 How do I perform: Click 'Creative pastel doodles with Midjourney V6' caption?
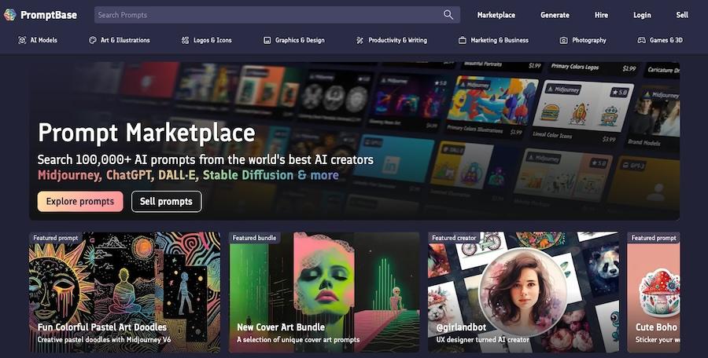point(105,339)
